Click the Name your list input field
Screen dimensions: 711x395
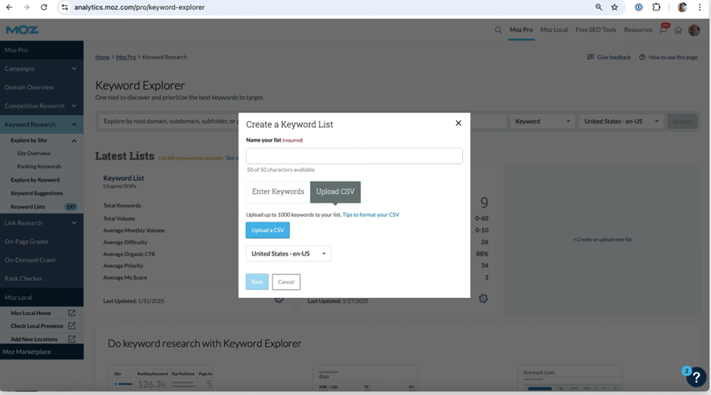(354, 156)
